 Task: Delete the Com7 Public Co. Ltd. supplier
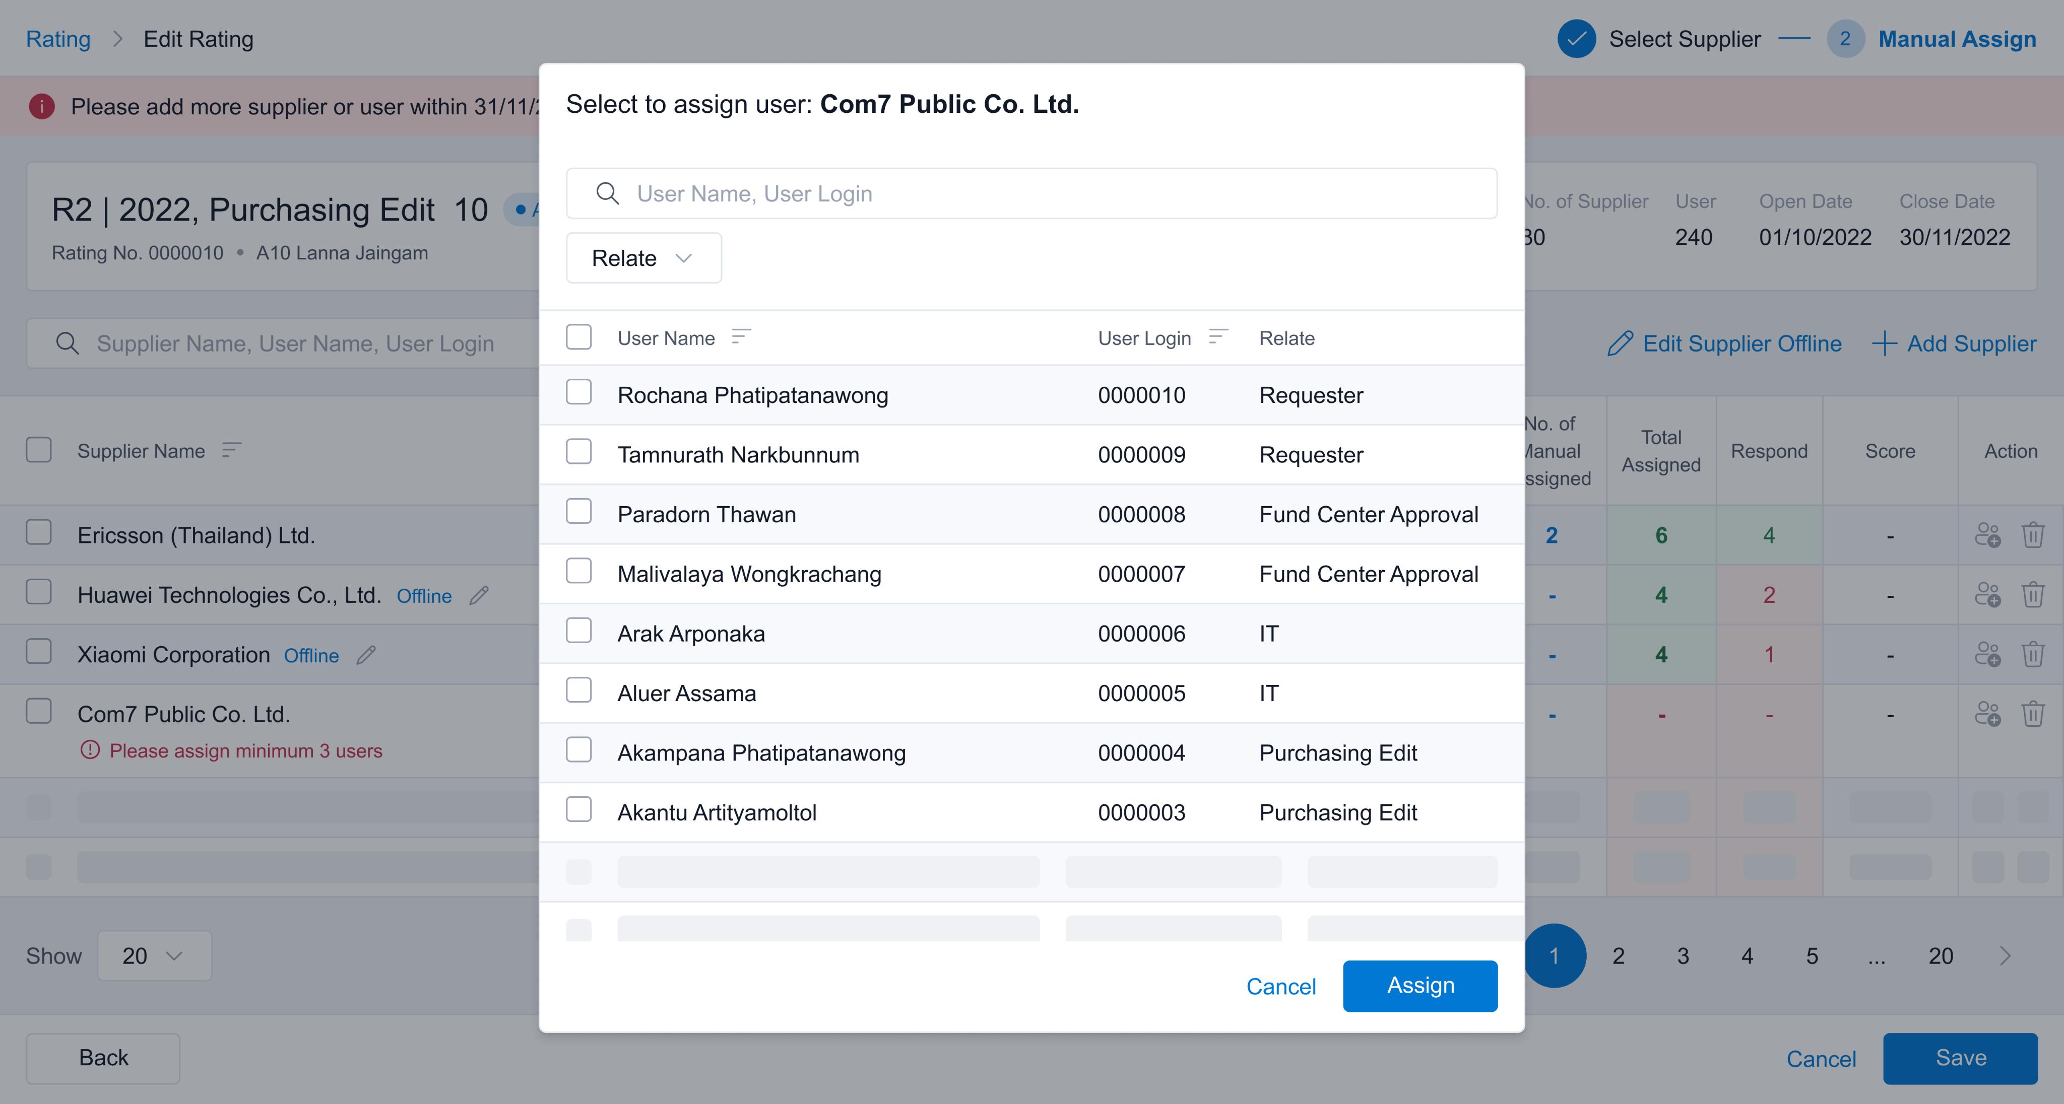[x=2033, y=714]
